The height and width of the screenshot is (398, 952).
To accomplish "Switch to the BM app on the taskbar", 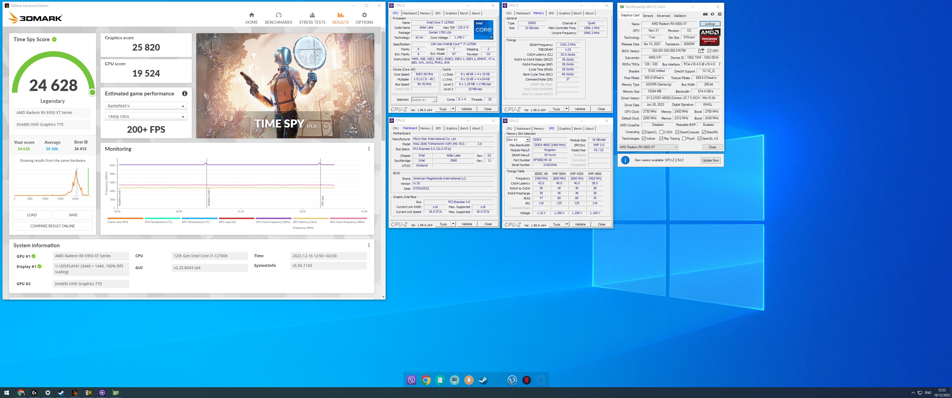I will point(88,393).
